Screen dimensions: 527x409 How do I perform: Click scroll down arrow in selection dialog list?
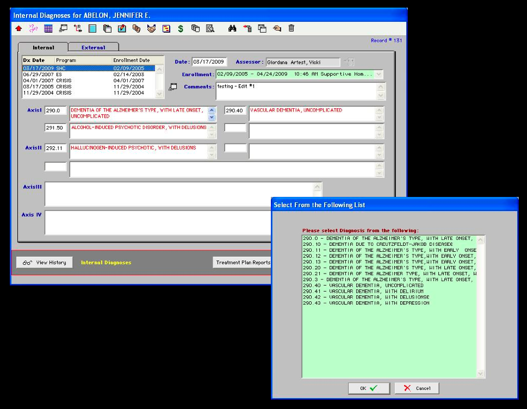click(480, 374)
